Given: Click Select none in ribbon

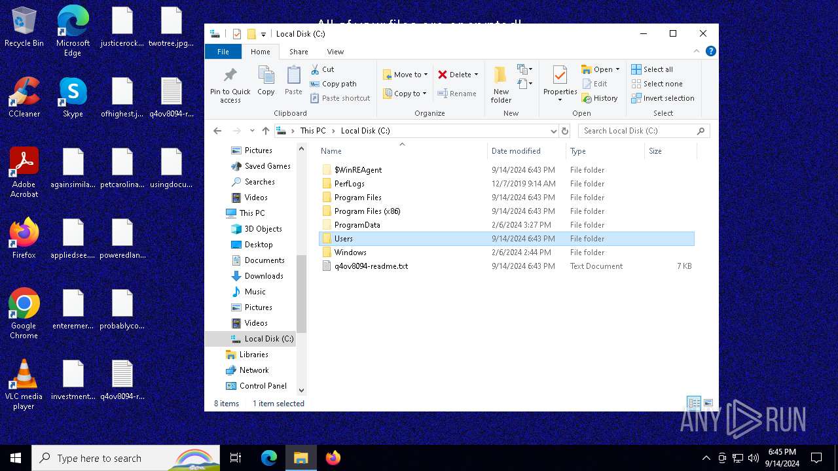Looking at the screenshot, I should point(657,84).
